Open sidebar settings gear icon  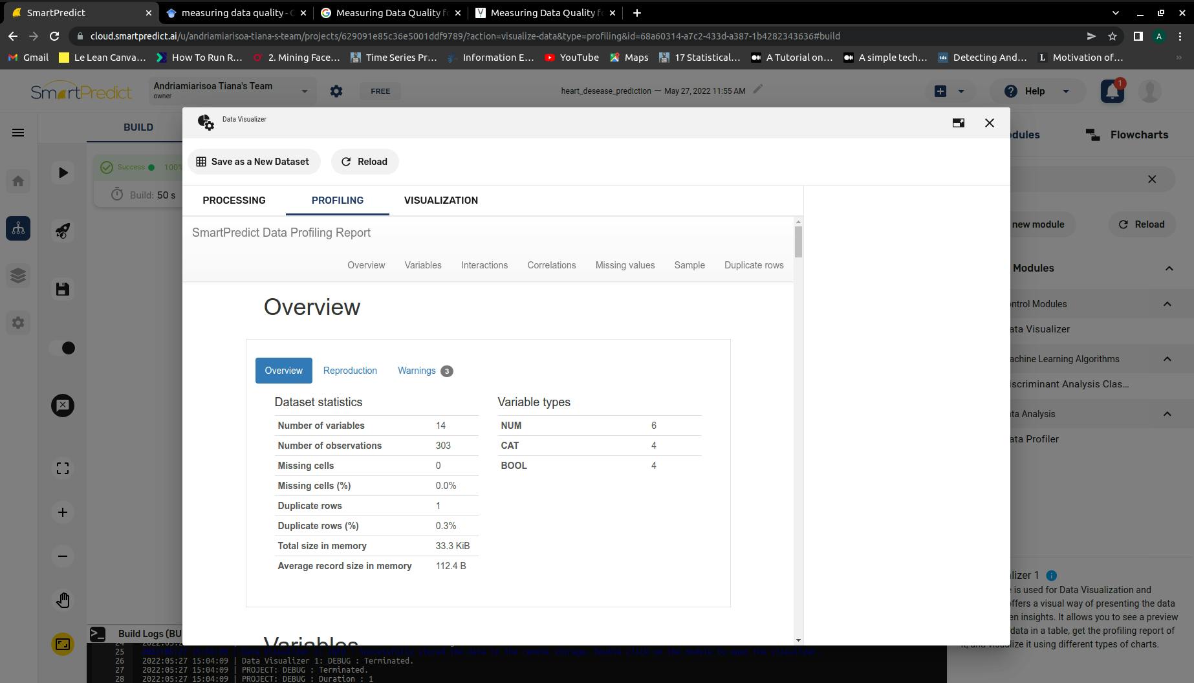pos(18,323)
